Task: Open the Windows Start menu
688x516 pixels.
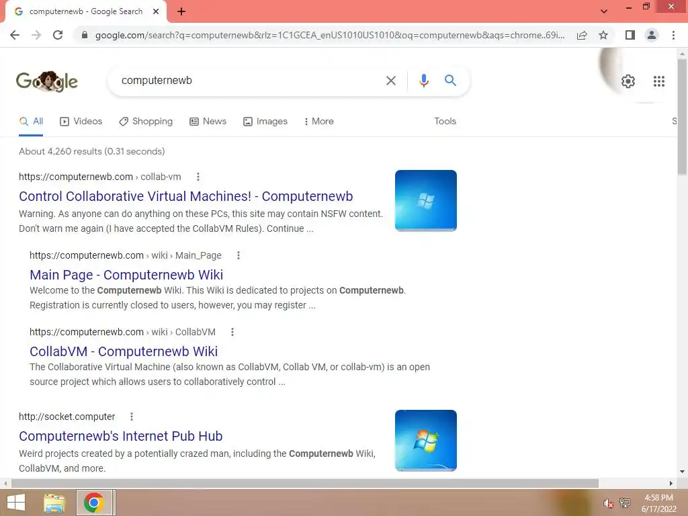Action: click(x=16, y=503)
